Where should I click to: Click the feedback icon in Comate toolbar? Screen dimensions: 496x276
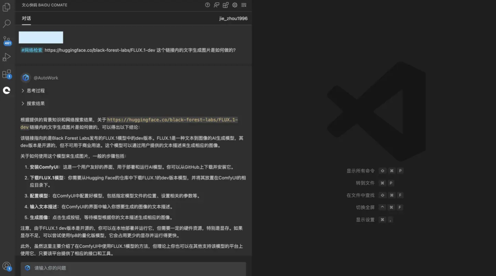(216, 5)
